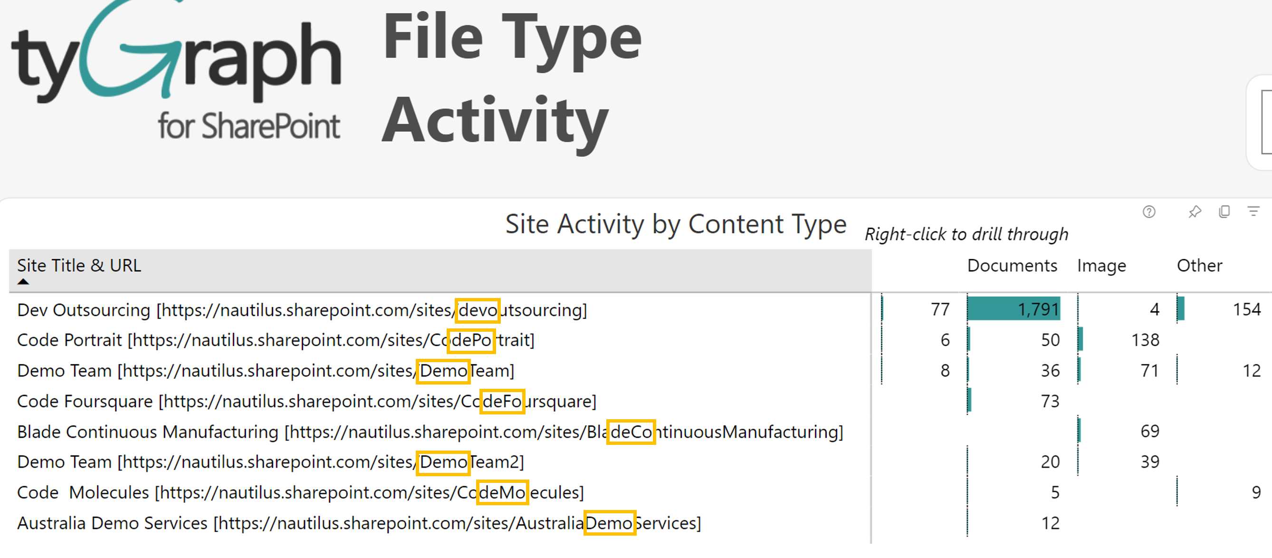Select the Code Portrait site row

click(x=275, y=340)
